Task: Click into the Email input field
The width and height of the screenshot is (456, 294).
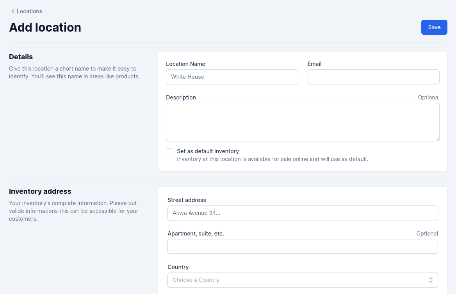Action: 373,77
